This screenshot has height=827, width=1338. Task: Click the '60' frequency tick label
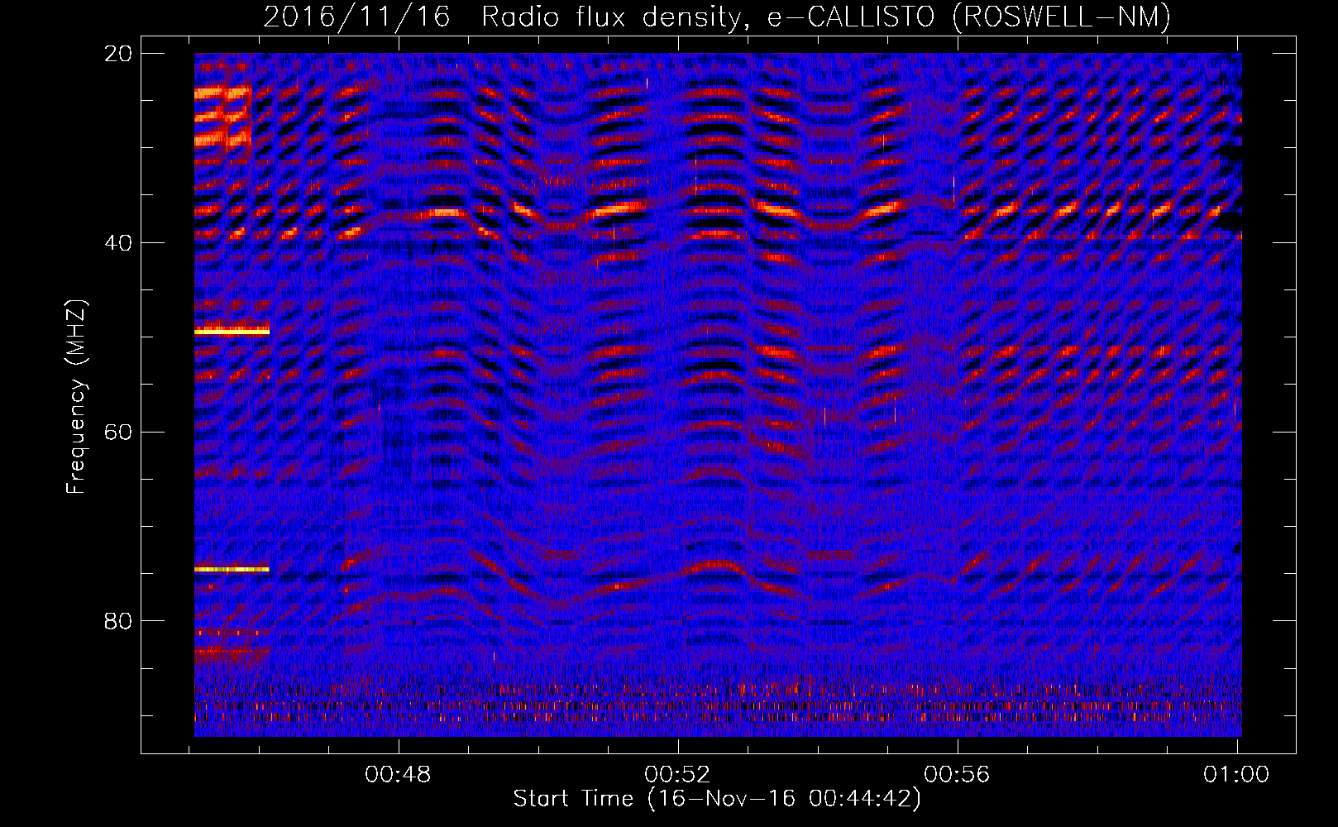pos(118,433)
